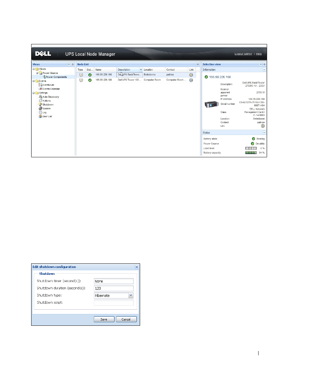Click Battery capacity gauge bar
Image resolution: width=313 pixels, height=376 pixels.
[x=251, y=152]
